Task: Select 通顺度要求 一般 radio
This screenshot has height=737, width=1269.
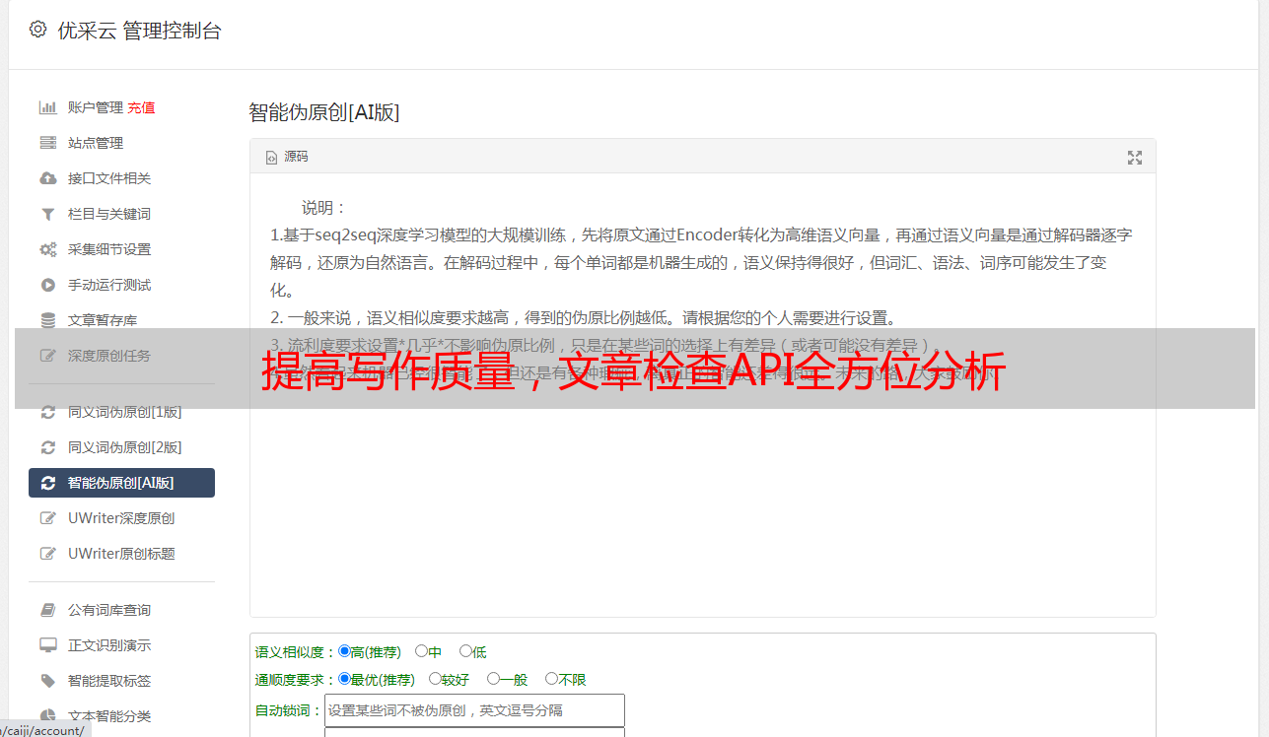Action: [x=493, y=679]
